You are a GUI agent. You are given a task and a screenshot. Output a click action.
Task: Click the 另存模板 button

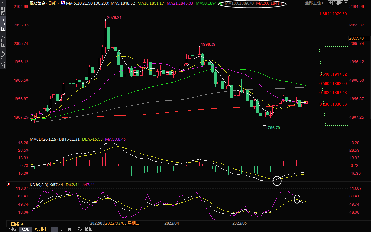pos(84,229)
